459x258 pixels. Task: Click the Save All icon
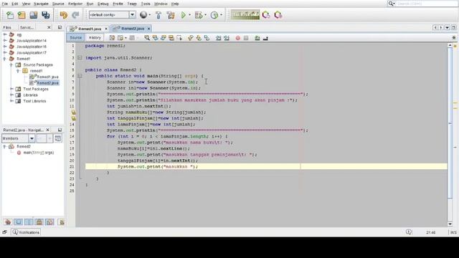tap(45, 15)
